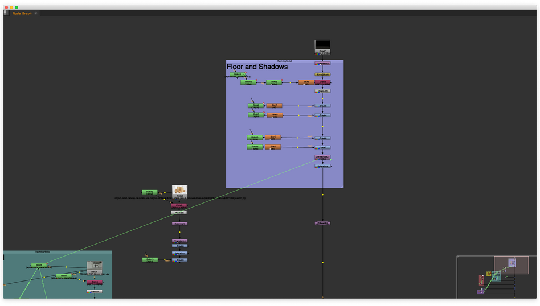
Task: Click the navigator minimap view rectangle
Action: [x=512, y=264]
